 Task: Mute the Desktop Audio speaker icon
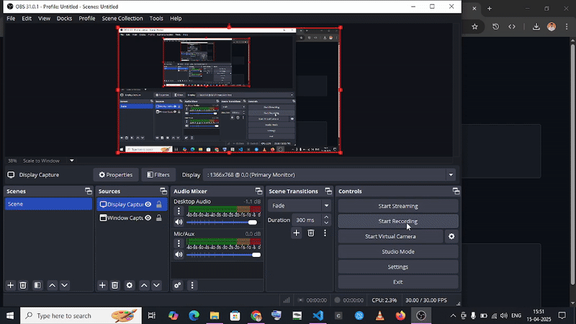pyautogui.click(x=179, y=222)
